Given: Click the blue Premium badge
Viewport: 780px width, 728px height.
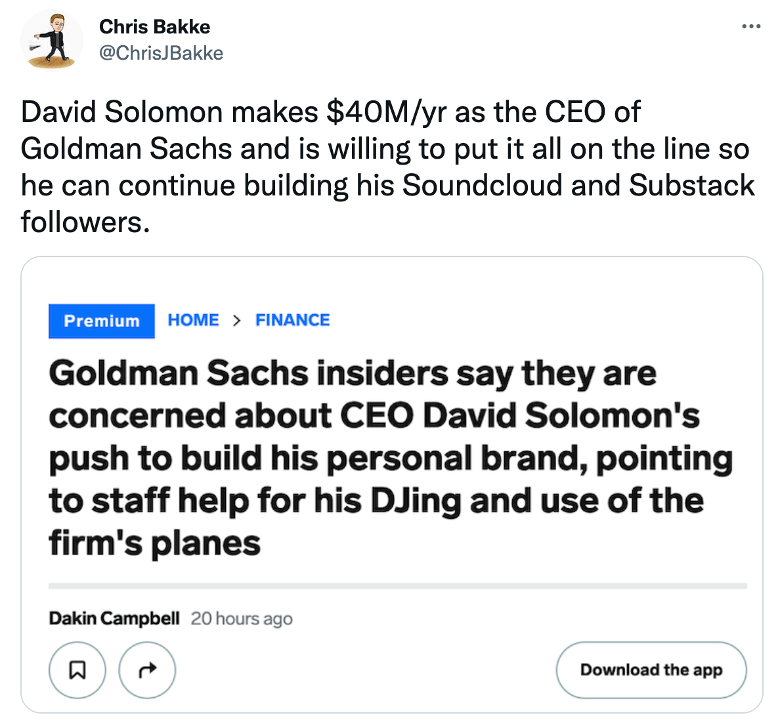Looking at the screenshot, I should tap(102, 321).
